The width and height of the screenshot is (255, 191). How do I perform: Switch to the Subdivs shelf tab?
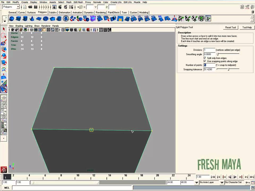[53, 12]
